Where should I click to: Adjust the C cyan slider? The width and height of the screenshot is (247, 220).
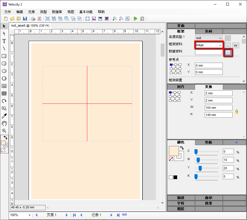(x=196, y=152)
